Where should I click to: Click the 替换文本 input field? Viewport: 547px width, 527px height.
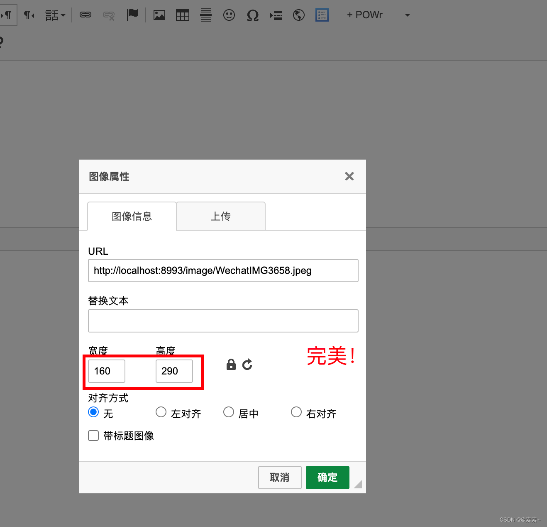pos(223,321)
